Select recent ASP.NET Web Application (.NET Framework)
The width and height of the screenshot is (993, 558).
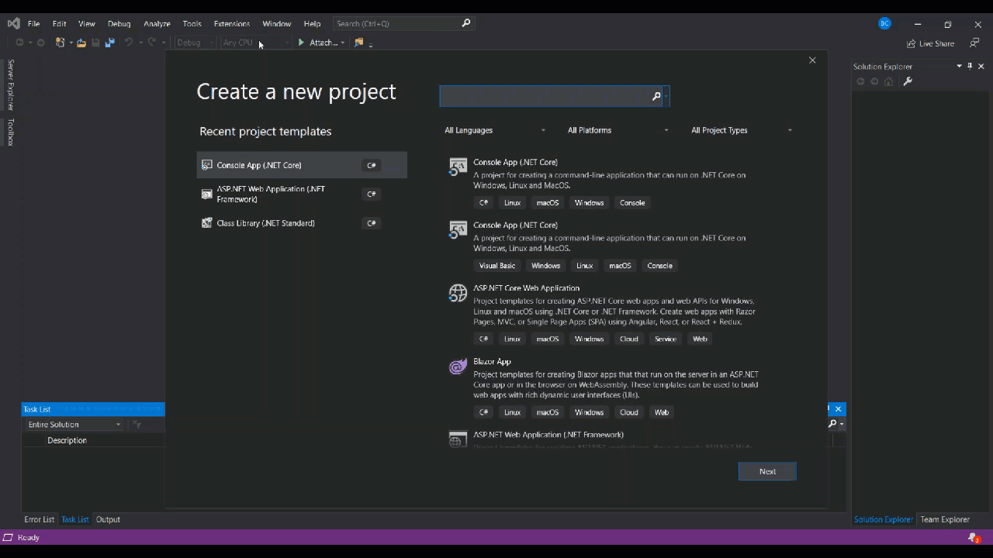coord(302,194)
